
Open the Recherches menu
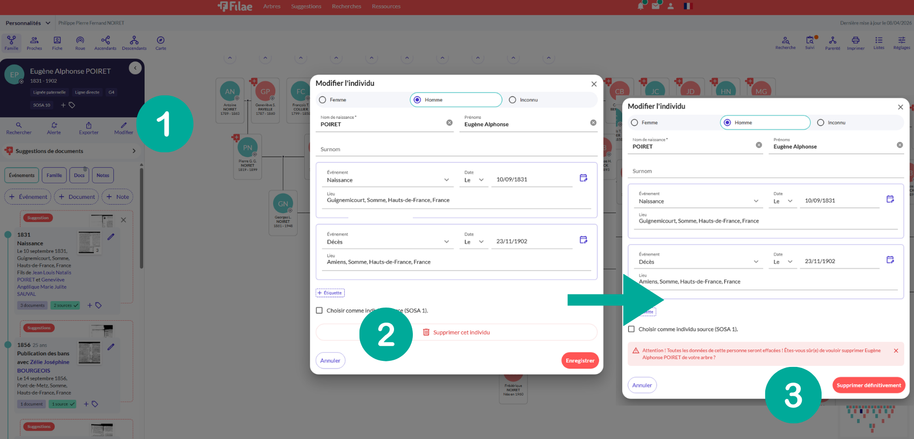(x=346, y=7)
